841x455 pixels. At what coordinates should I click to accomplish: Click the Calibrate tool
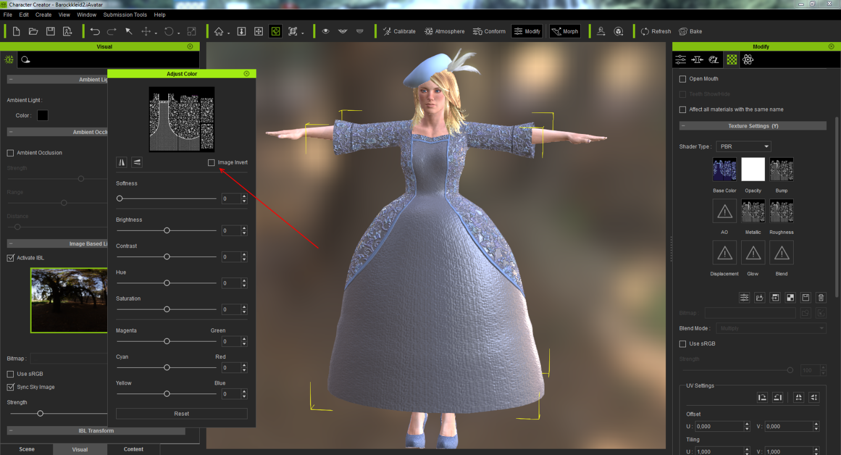point(399,32)
